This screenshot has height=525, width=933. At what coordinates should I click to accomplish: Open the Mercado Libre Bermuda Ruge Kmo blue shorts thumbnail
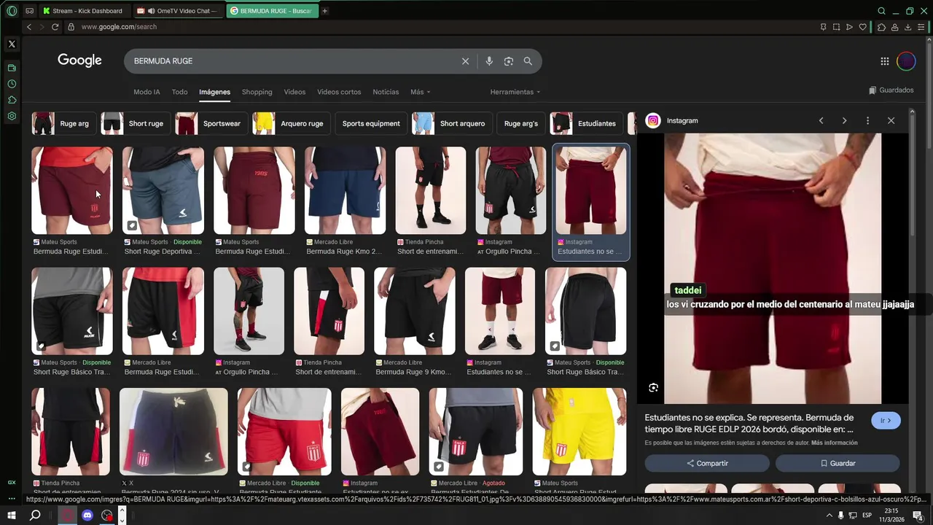(x=345, y=191)
